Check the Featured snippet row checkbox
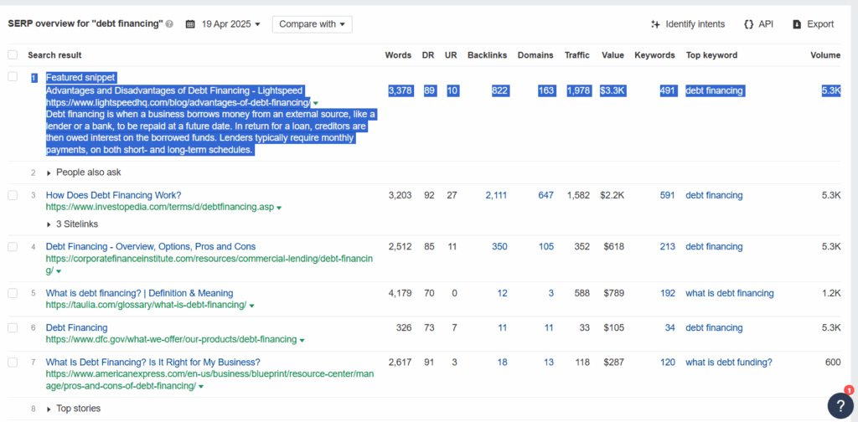 tap(13, 77)
